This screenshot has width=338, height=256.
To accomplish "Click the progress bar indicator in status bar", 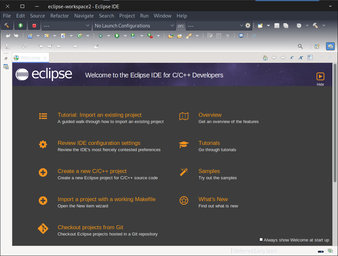I will click(x=321, y=251).
